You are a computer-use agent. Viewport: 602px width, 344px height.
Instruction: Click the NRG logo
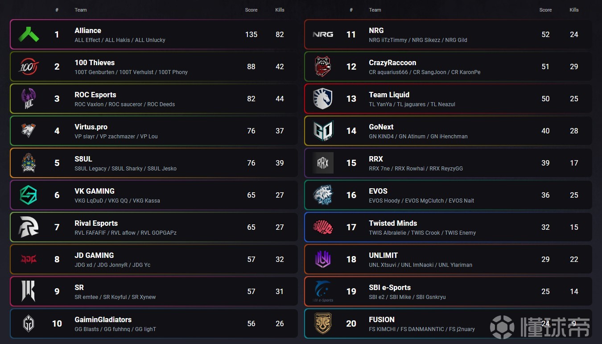pyautogui.click(x=323, y=34)
